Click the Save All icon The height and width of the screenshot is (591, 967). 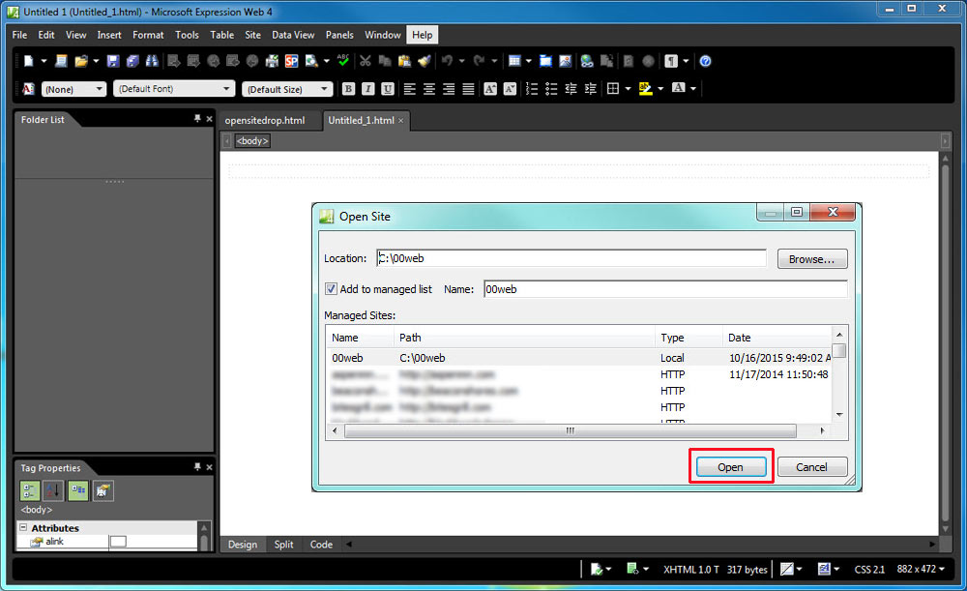coord(132,61)
